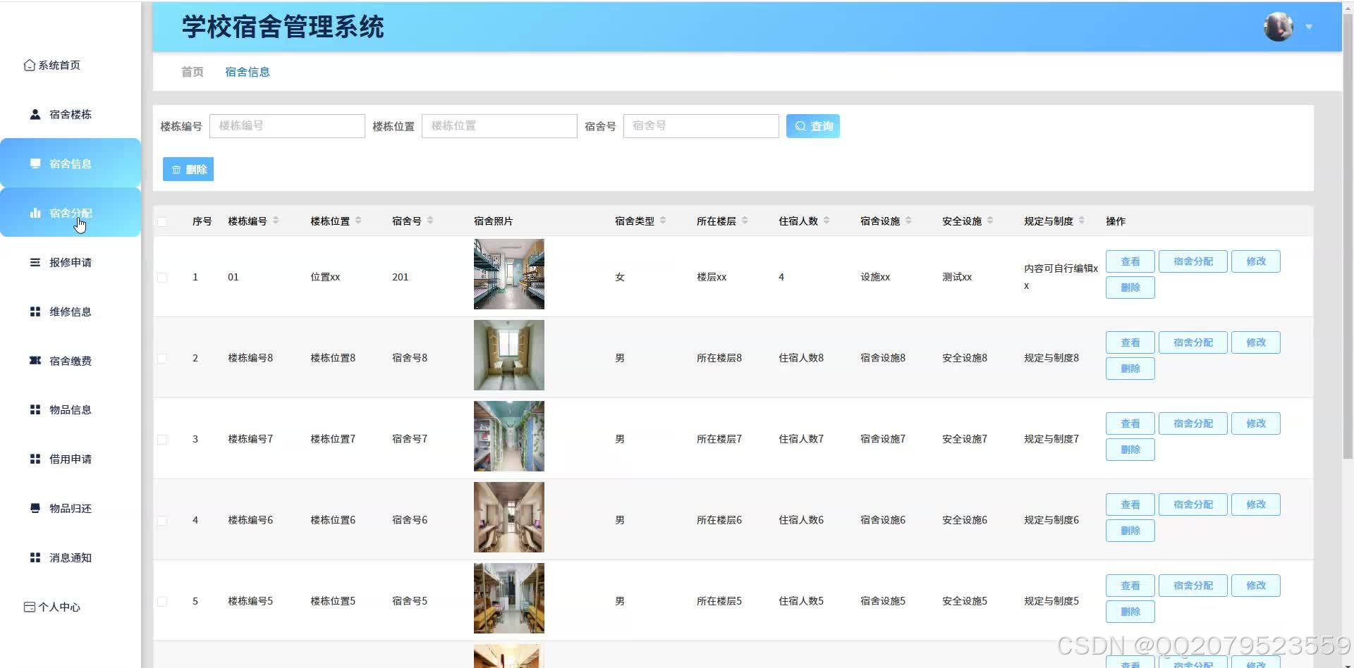Sort by 楼栋编号 column arrows

click(276, 221)
